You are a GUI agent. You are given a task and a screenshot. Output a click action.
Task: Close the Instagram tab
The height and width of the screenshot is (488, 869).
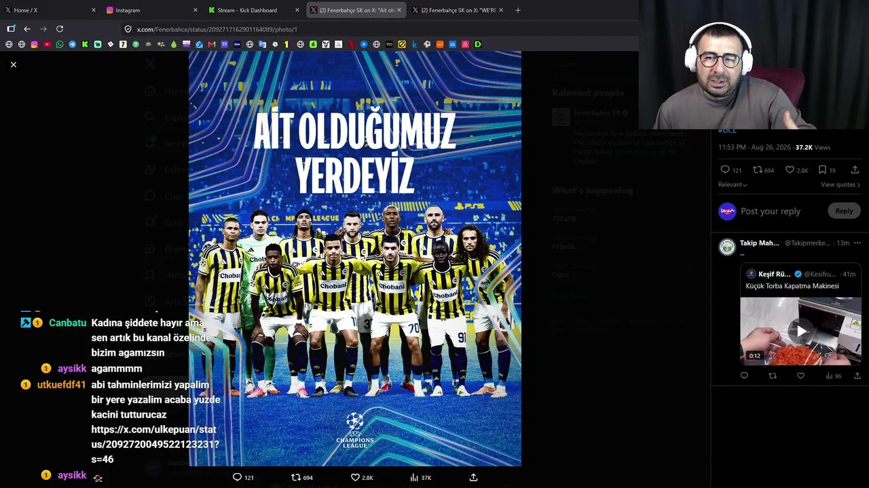click(196, 10)
